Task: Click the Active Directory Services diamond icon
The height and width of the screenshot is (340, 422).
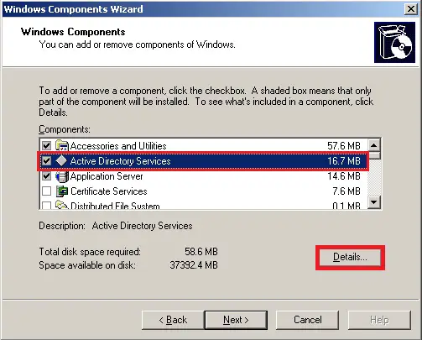Action: (61, 160)
